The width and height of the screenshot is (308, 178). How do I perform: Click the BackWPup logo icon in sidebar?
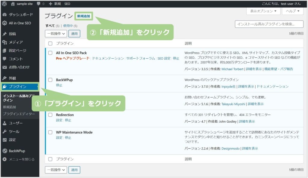[x=5, y=151]
